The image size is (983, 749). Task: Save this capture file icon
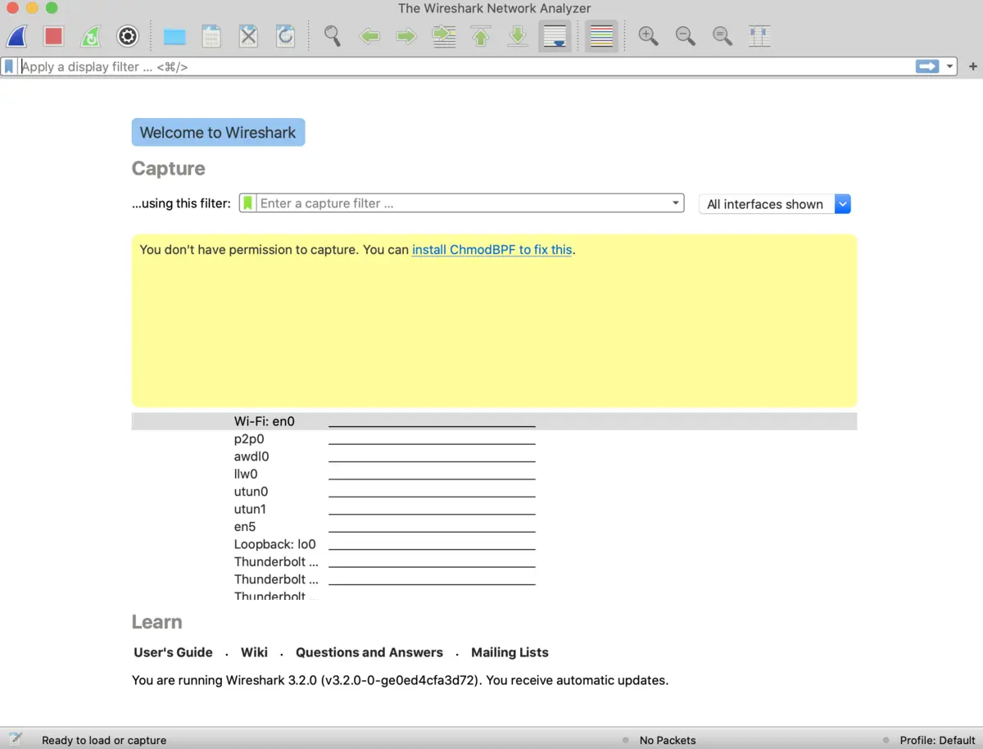211,36
